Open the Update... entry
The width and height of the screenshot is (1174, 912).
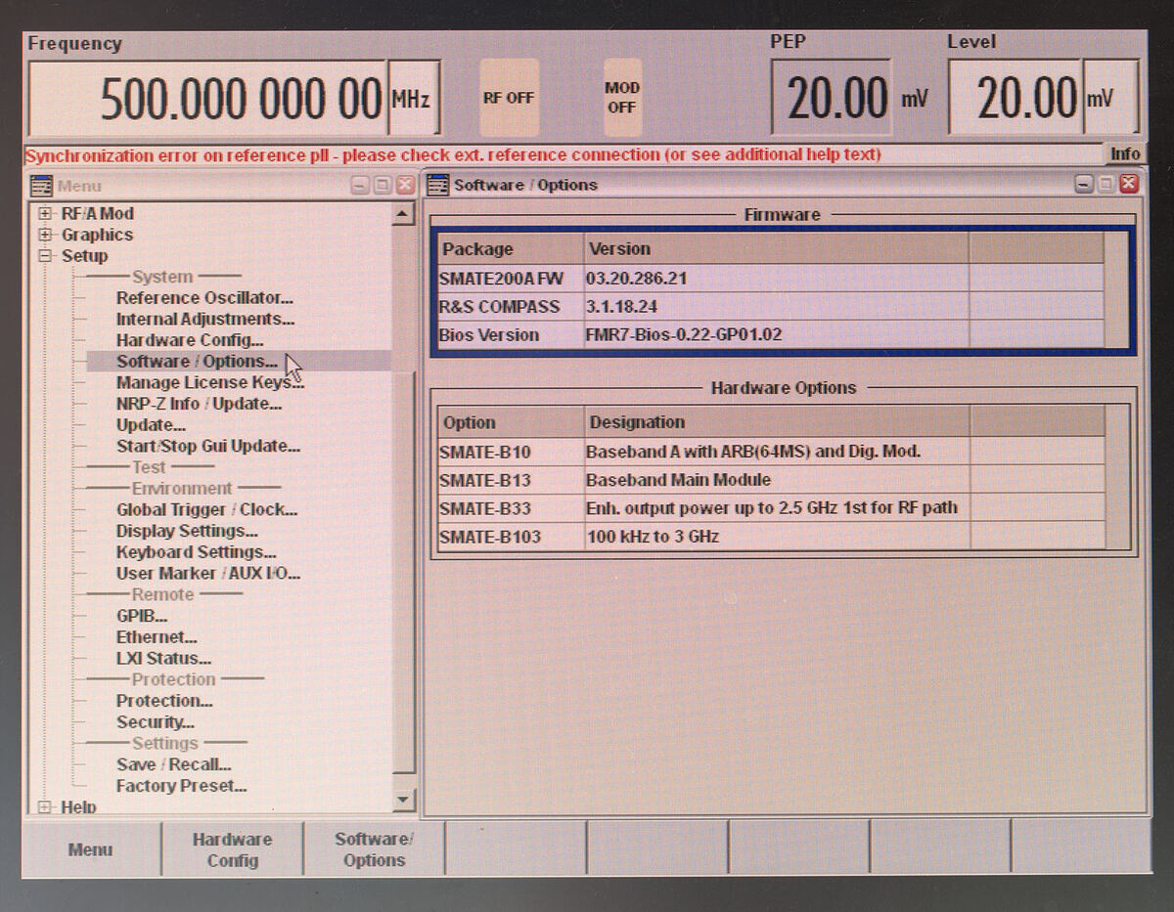click(x=151, y=425)
